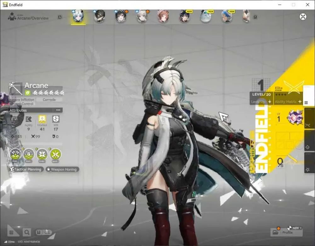Open the Profile folder button
The image size is (315, 246).
[286, 232]
